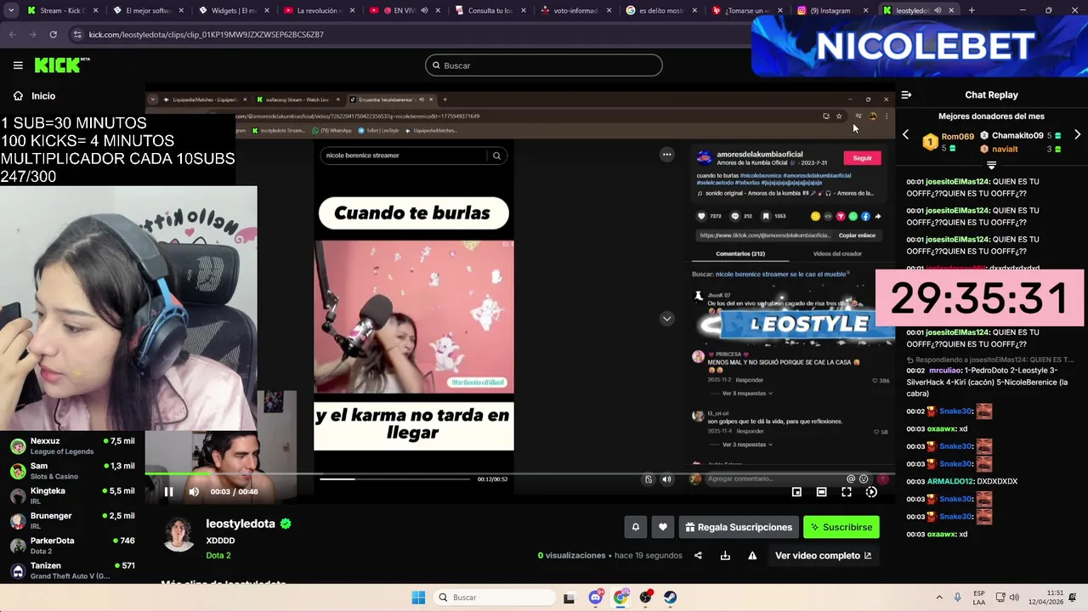This screenshot has width=1088, height=612.
Task: Click chat username ARMALDO12
Action: [x=950, y=481]
